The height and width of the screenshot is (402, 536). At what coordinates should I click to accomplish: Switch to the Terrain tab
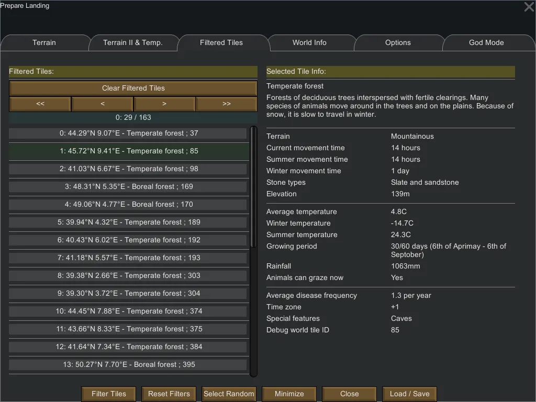[44, 43]
